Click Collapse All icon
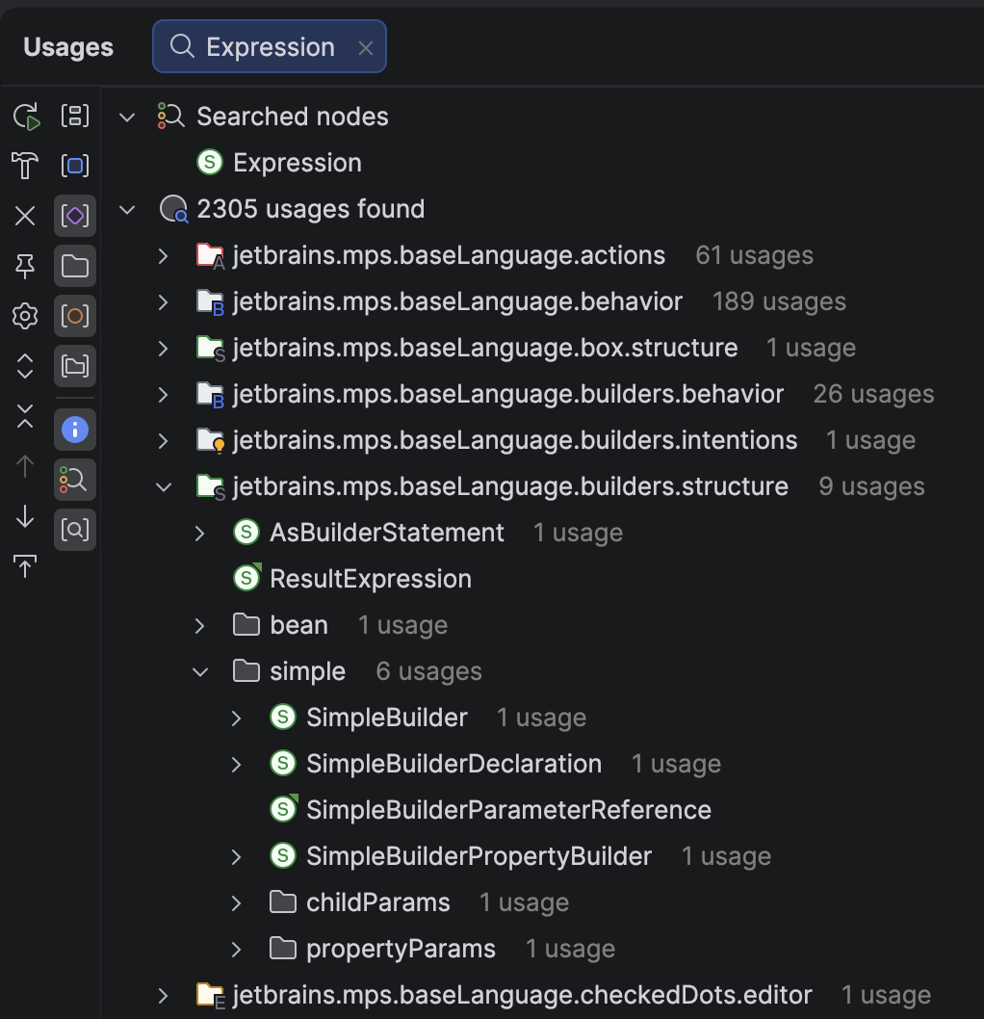The width and height of the screenshot is (984, 1019). 25,416
